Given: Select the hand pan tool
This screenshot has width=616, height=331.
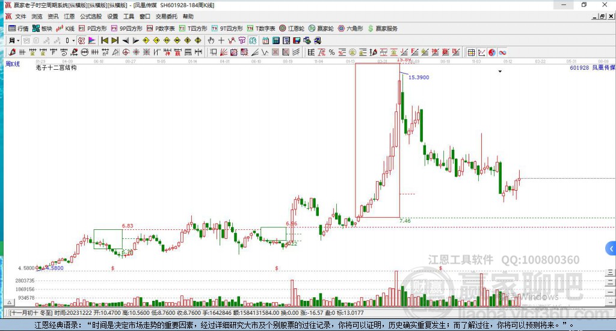Looking at the screenshot, I should (211, 40).
